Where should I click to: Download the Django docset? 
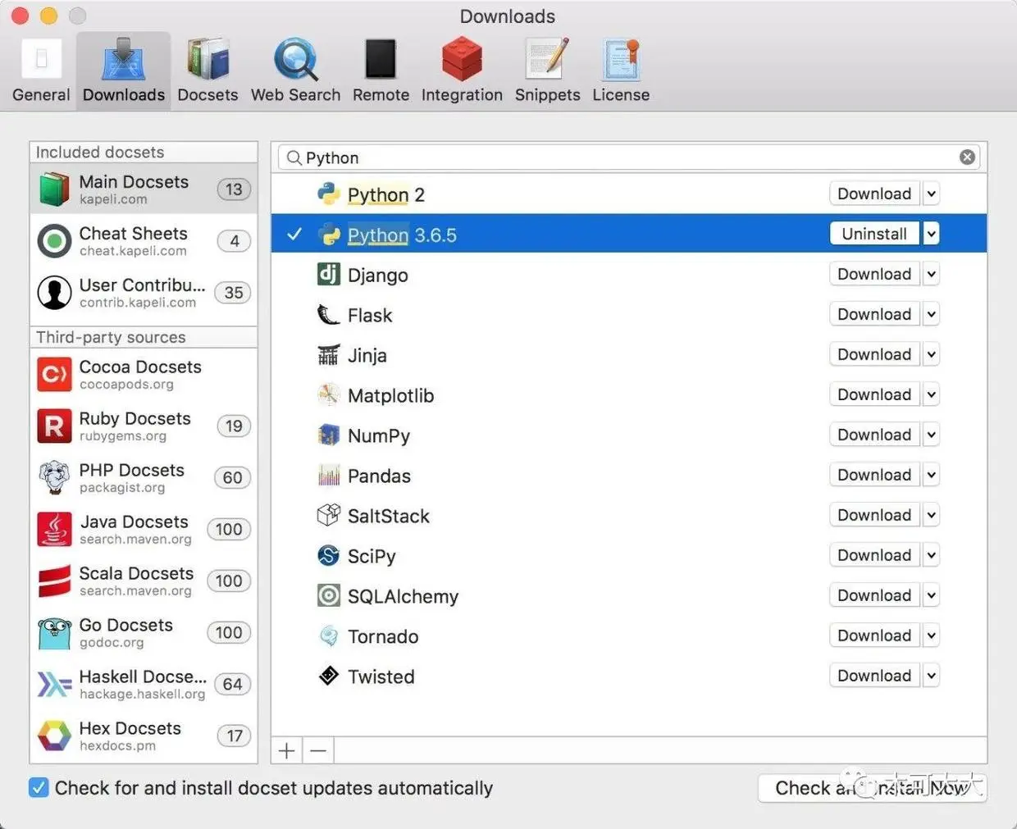[x=874, y=274]
